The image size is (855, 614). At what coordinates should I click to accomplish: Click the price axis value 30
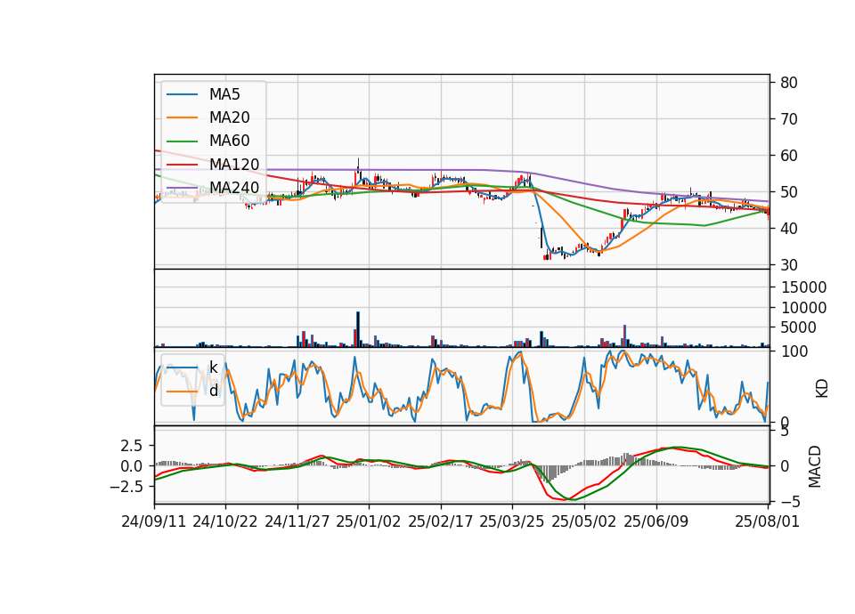tap(789, 265)
